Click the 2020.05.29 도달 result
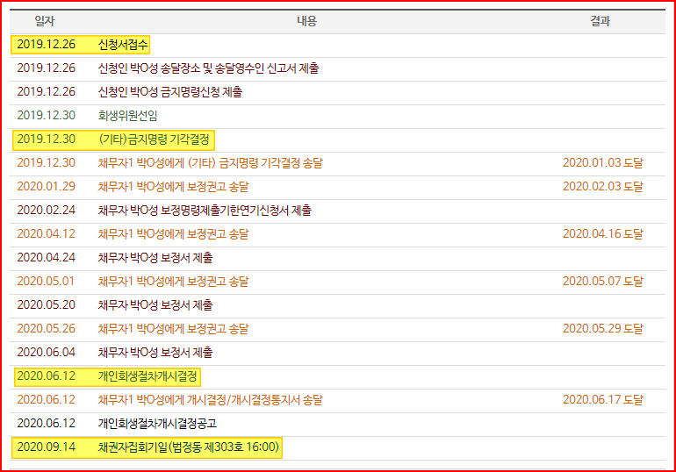Screen dimensions: 676x472 point(603,329)
